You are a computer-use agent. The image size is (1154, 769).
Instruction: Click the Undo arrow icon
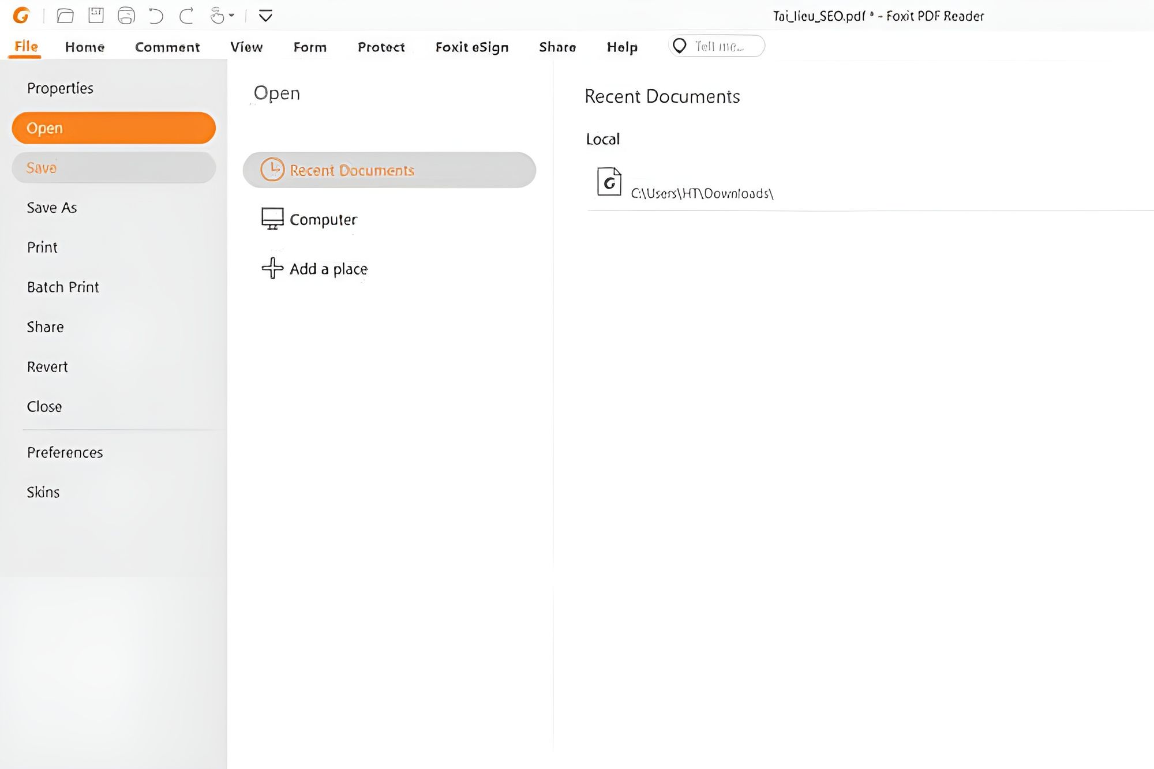coord(156,16)
